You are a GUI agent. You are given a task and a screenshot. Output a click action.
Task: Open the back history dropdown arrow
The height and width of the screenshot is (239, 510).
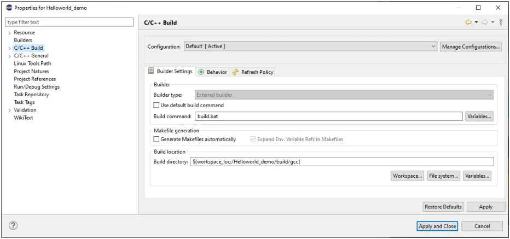click(476, 22)
